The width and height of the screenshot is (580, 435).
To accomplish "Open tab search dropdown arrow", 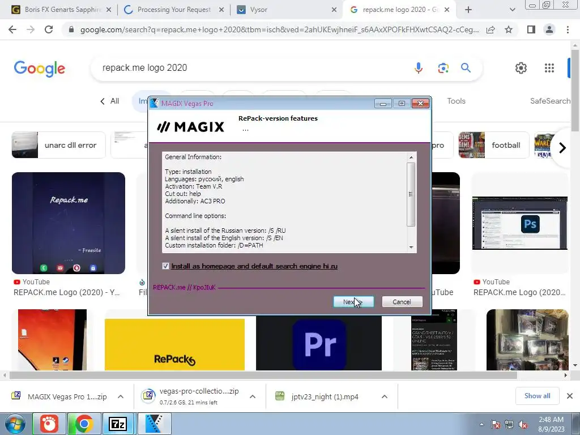I will point(512,10).
